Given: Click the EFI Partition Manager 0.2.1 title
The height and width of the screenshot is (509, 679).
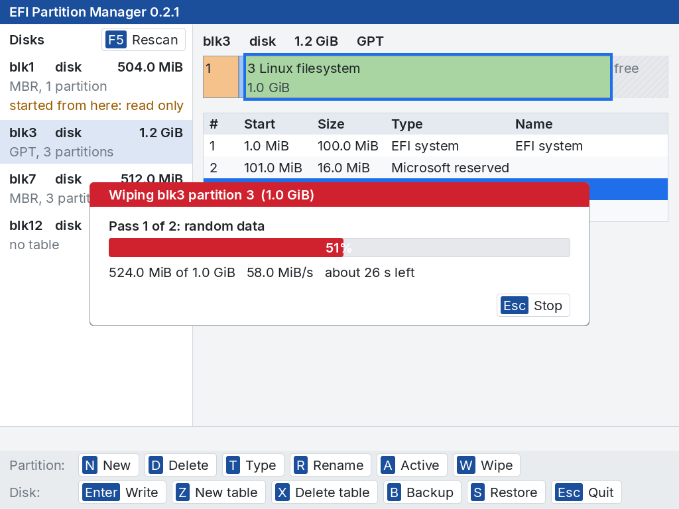Looking at the screenshot, I should click(x=94, y=12).
